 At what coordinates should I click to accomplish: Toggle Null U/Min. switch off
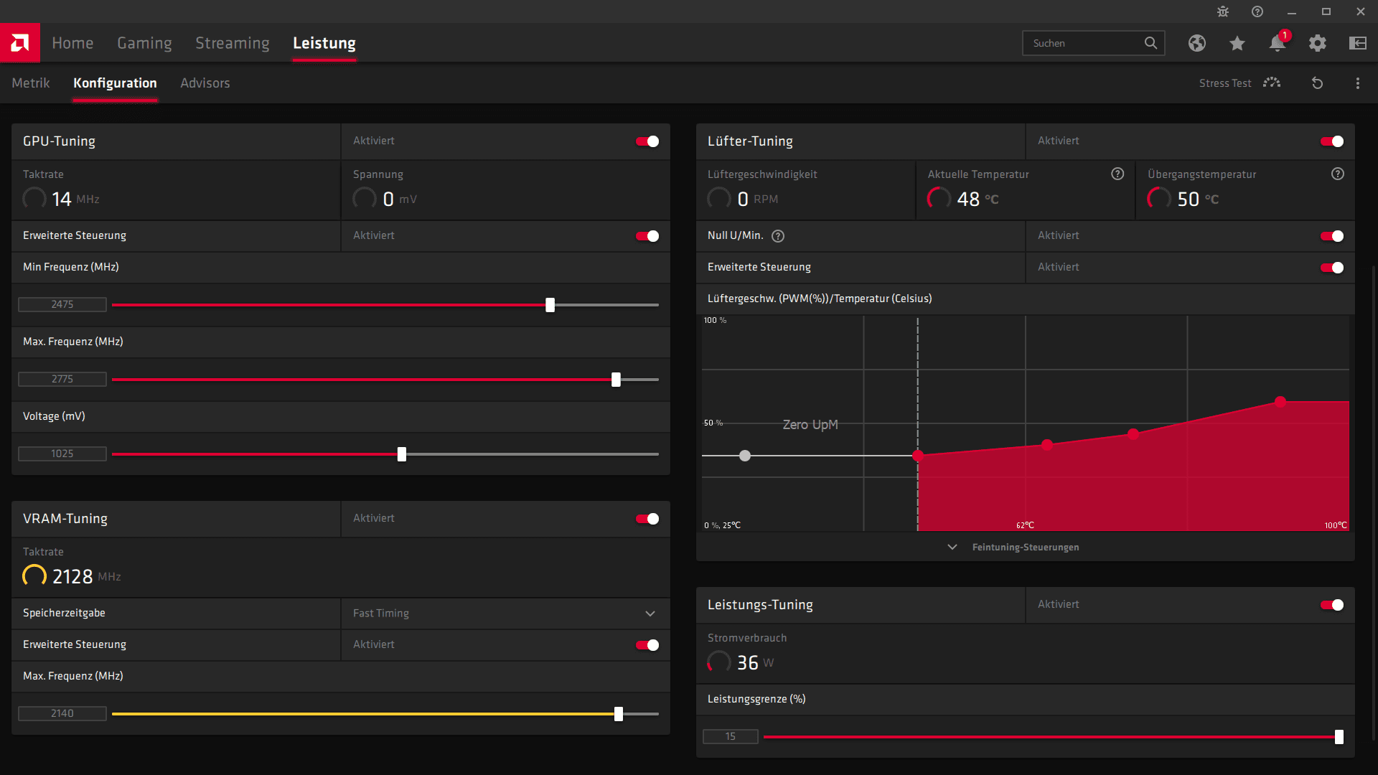(1331, 236)
